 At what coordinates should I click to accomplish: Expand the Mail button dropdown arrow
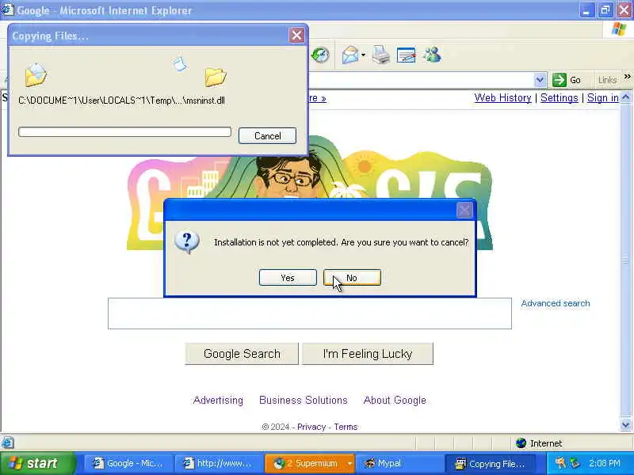tap(363, 55)
